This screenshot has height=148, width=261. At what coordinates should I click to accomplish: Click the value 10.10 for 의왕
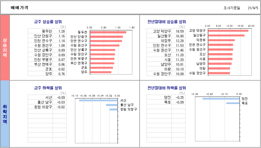(x=180, y=69)
